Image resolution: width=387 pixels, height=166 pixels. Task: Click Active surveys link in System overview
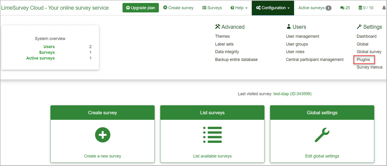[x=40, y=58]
